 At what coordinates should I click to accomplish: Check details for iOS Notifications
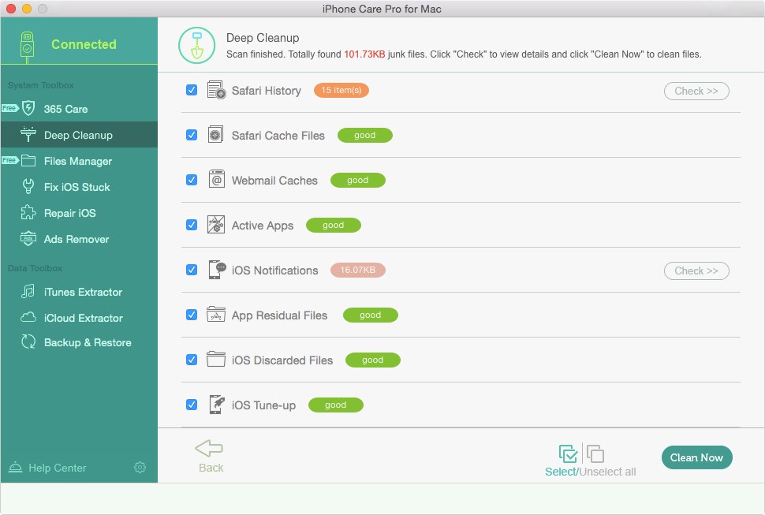coord(696,271)
